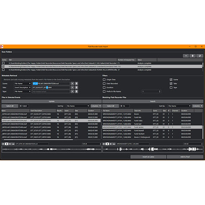Screen dimensions: 205x205
Task: Click the Duration column header in events list
Action: pyautogui.click(x=94, y=111)
